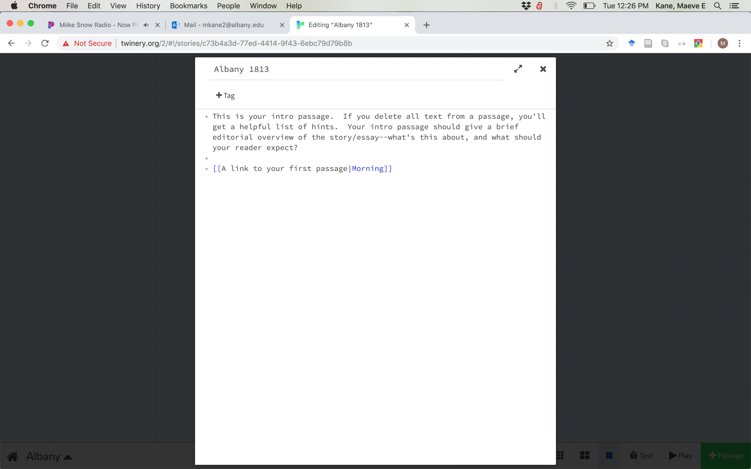The image size is (751, 469).
Task: Switch to the Mail mkane2@albany.edu tab
Action: [224, 25]
